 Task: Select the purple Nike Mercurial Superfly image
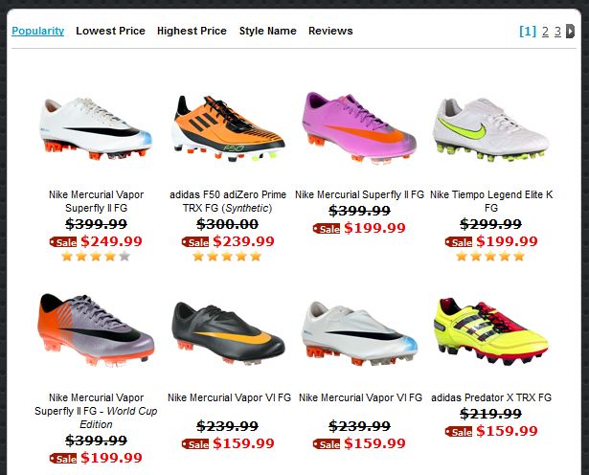359,127
